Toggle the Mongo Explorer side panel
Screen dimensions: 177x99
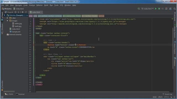175,31
